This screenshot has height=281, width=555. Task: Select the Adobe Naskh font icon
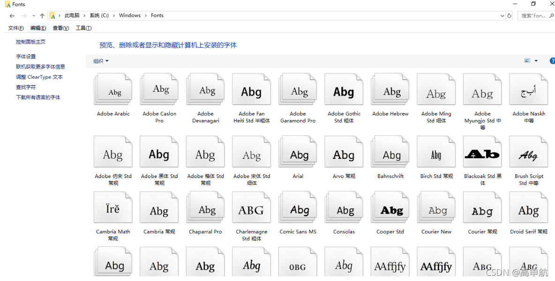tap(529, 89)
